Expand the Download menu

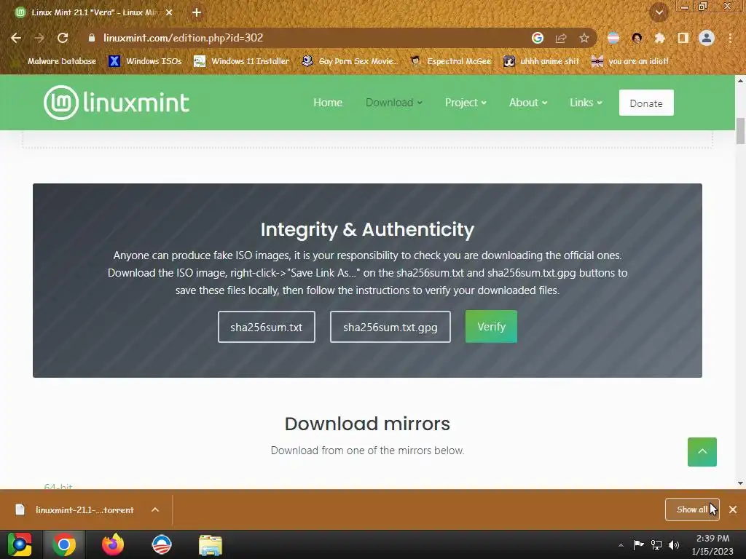click(394, 103)
